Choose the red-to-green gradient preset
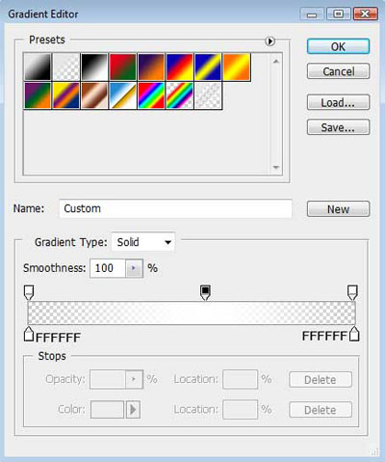The image size is (385, 462). (x=123, y=67)
